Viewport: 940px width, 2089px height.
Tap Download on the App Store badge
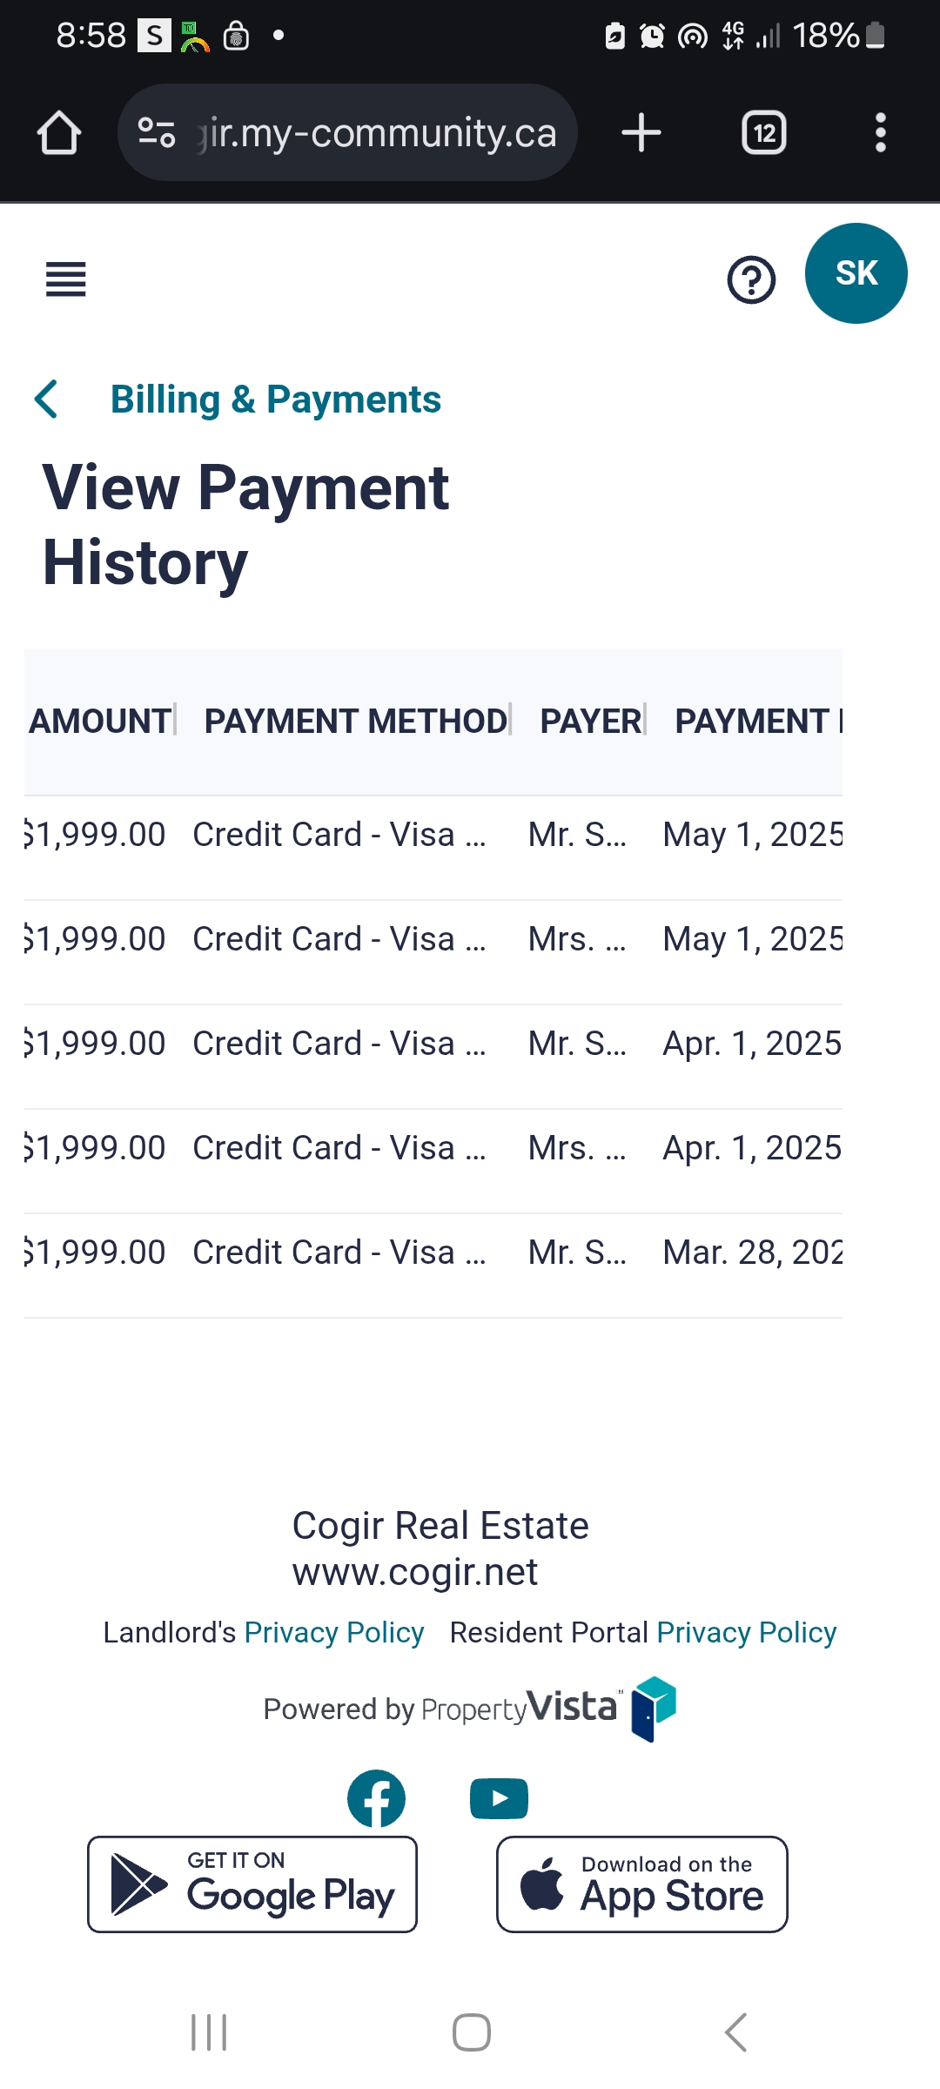641,1884
